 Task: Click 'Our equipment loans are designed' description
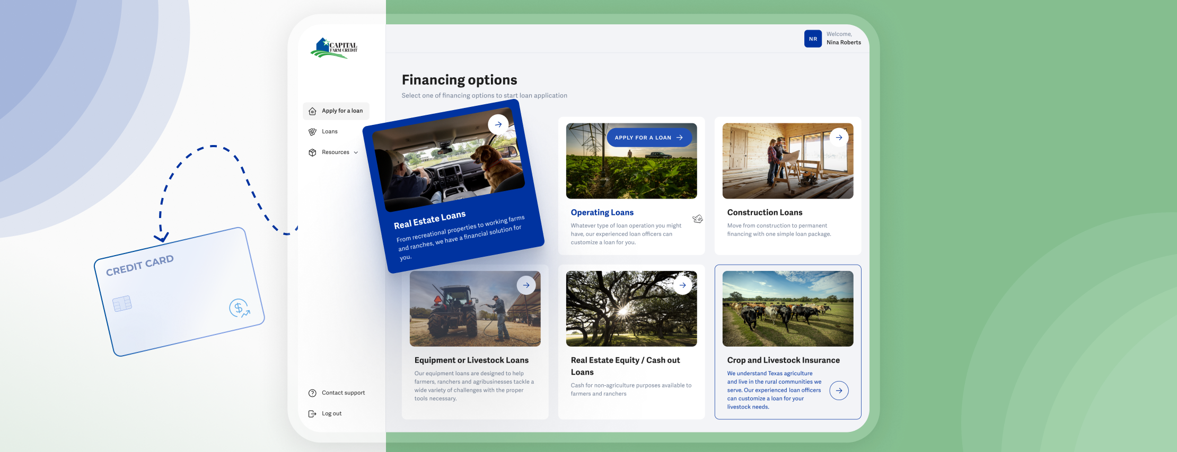[x=474, y=386]
